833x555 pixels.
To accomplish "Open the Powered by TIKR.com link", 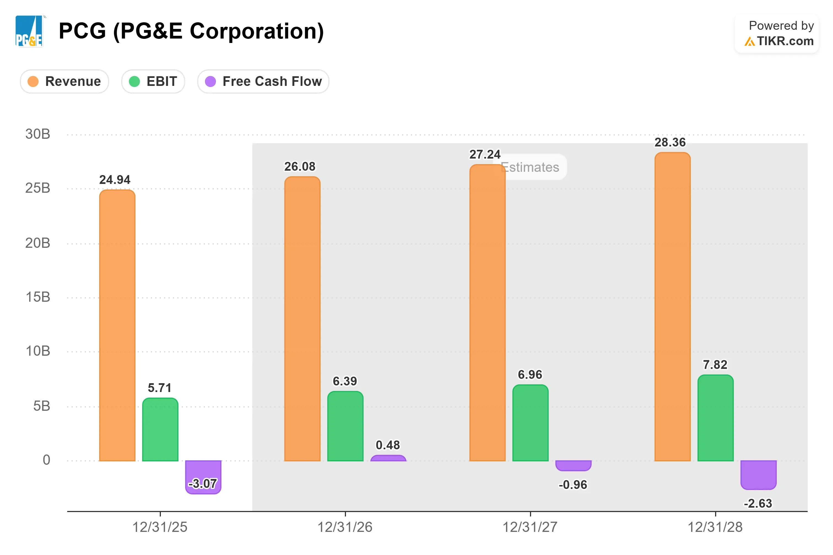I will click(777, 34).
